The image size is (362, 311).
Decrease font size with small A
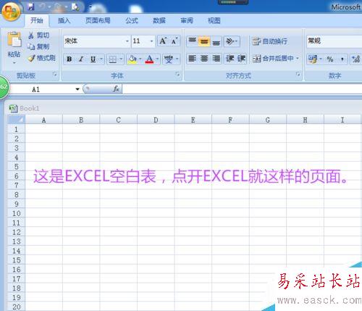[174, 41]
